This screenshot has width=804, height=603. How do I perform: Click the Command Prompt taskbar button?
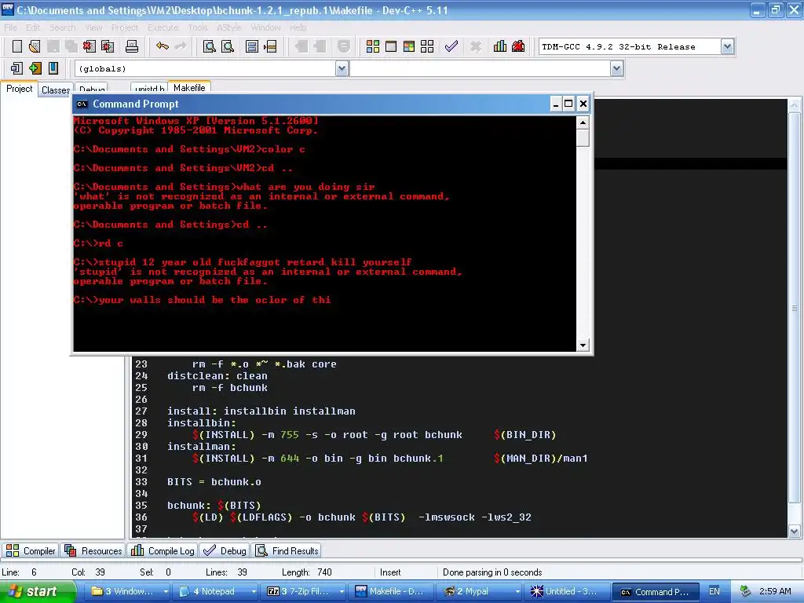(x=656, y=592)
